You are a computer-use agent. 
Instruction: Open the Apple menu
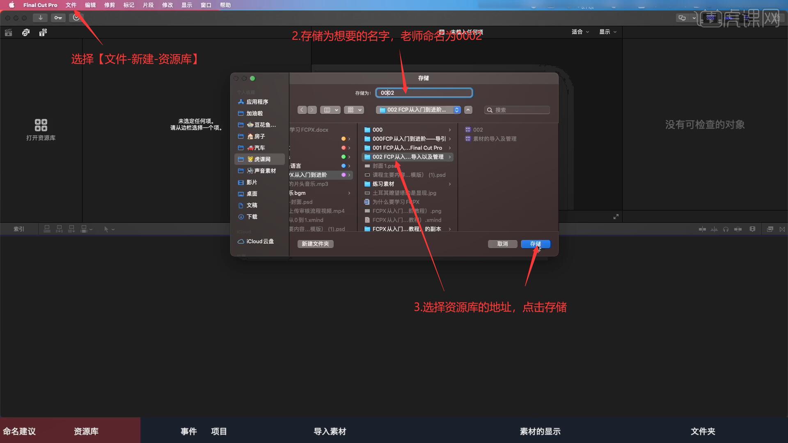click(x=11, y=5)
